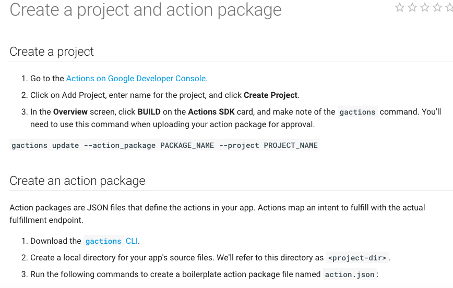Click the bold 'Overview' text
Viewport: 453px width, 288px height.
[70, 112]
